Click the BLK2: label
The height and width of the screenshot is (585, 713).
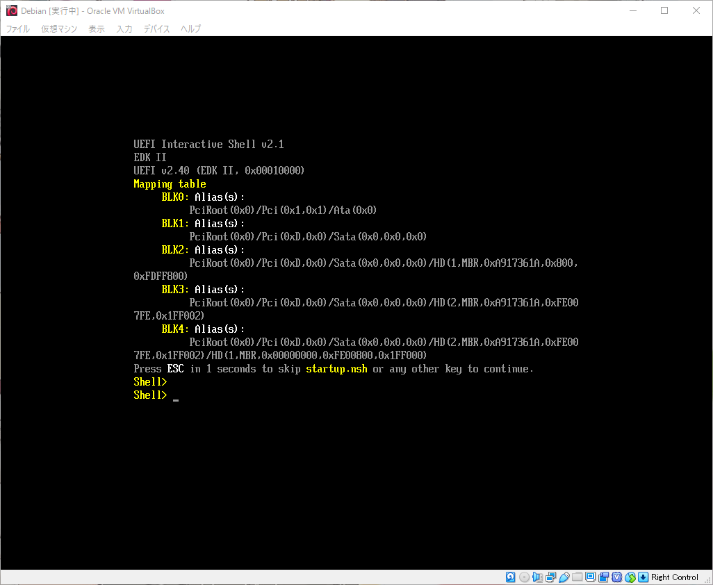tap(175, 249)
